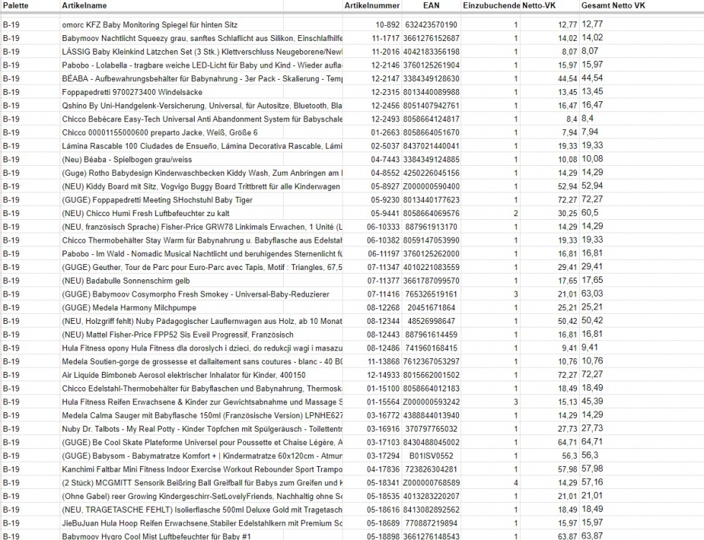The image size is (704, 540).
Task: Click the Chicco Edelstahl-Thermobehälter article name
Action: (x=202, y=388)
